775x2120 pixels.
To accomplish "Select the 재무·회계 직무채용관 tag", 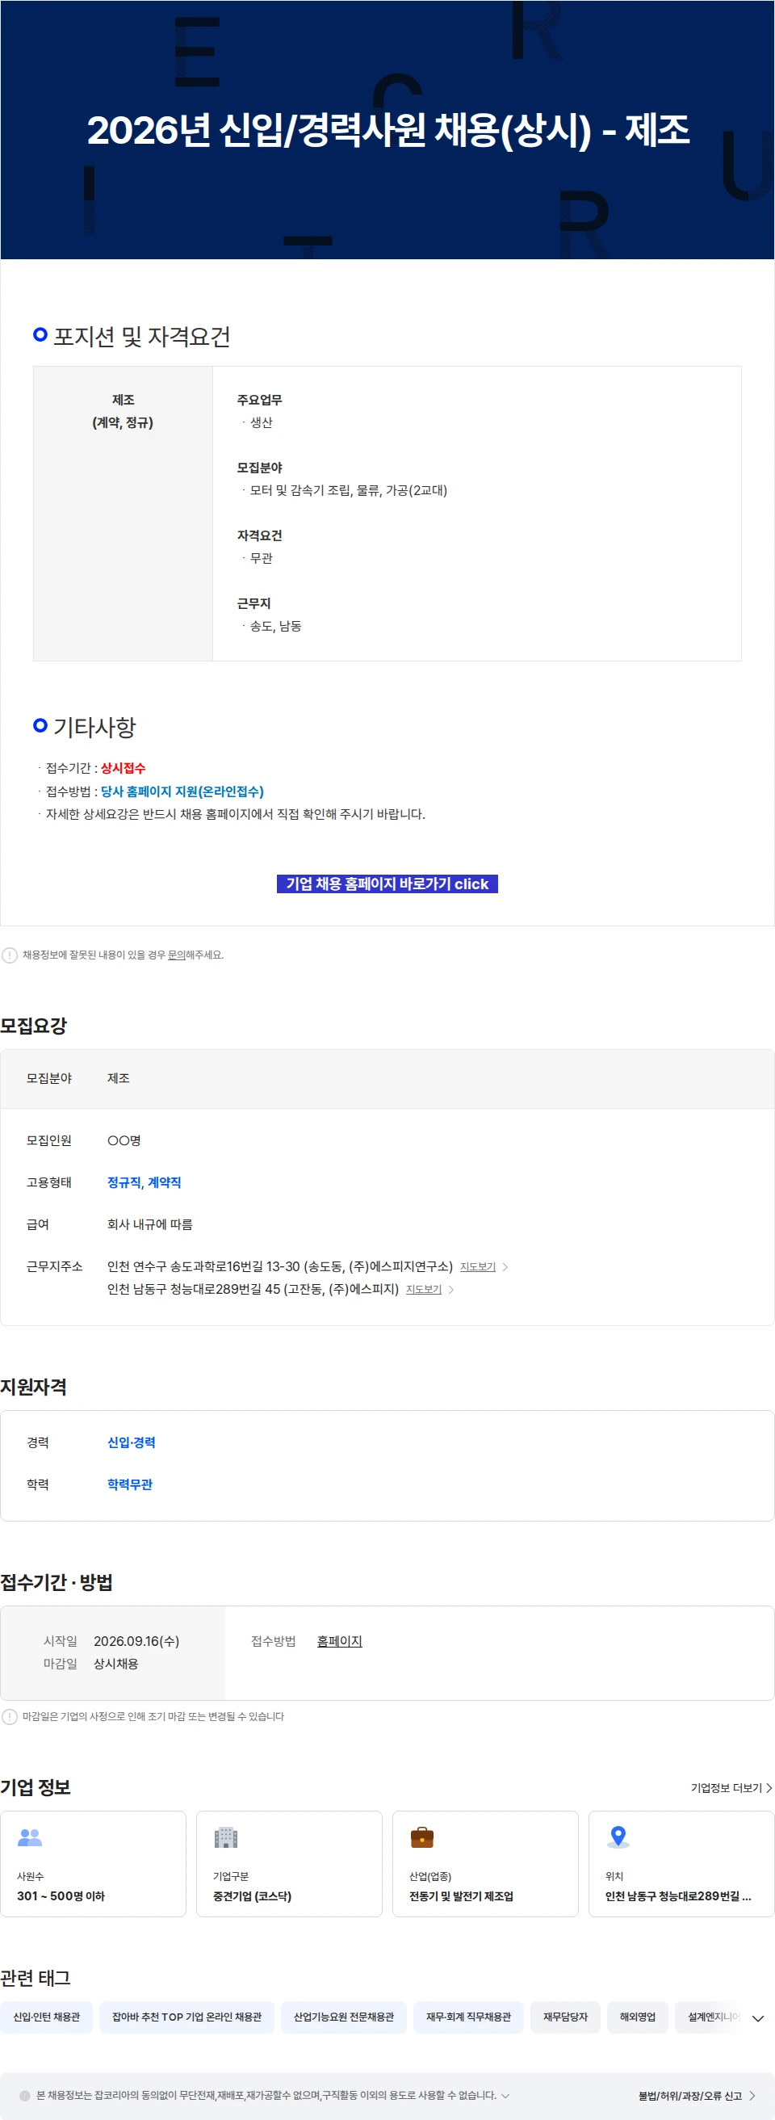I will (468, 2017).
